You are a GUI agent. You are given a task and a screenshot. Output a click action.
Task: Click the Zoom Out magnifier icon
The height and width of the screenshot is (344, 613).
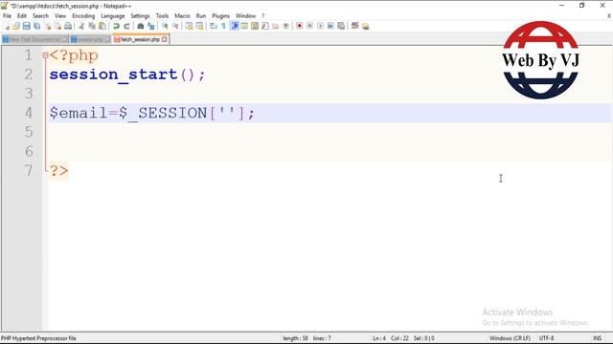point(175,26)
